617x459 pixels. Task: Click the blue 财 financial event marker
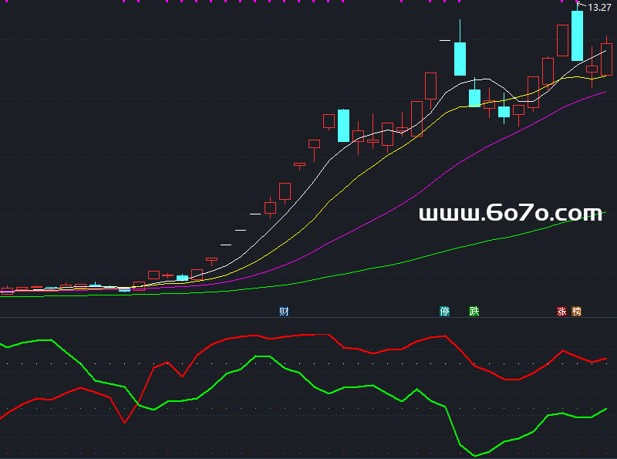(284, 312)
